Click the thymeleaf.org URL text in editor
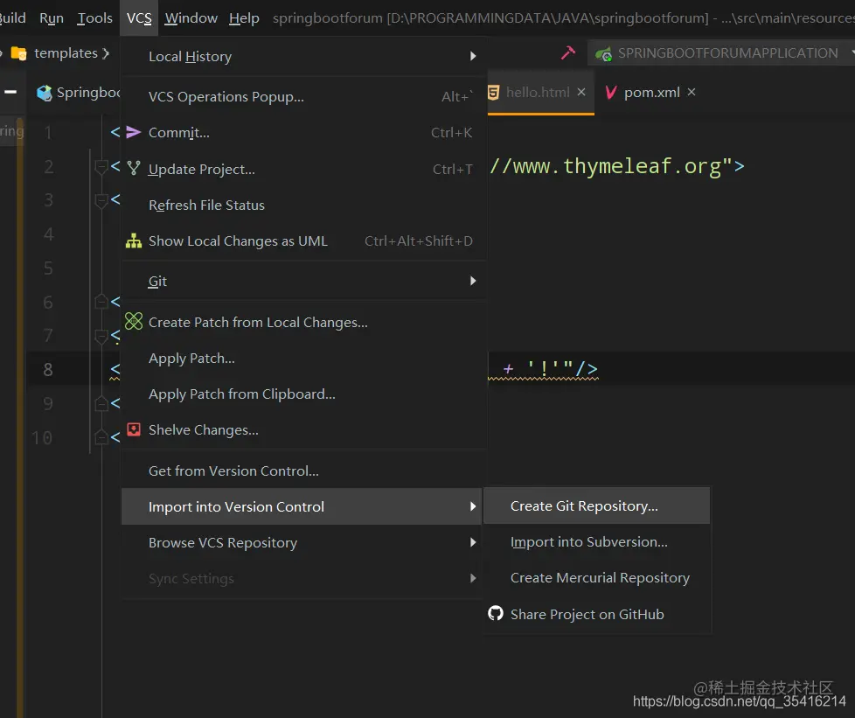The width and height of the screenshot is (855, 718). click(x=611, y=166)
